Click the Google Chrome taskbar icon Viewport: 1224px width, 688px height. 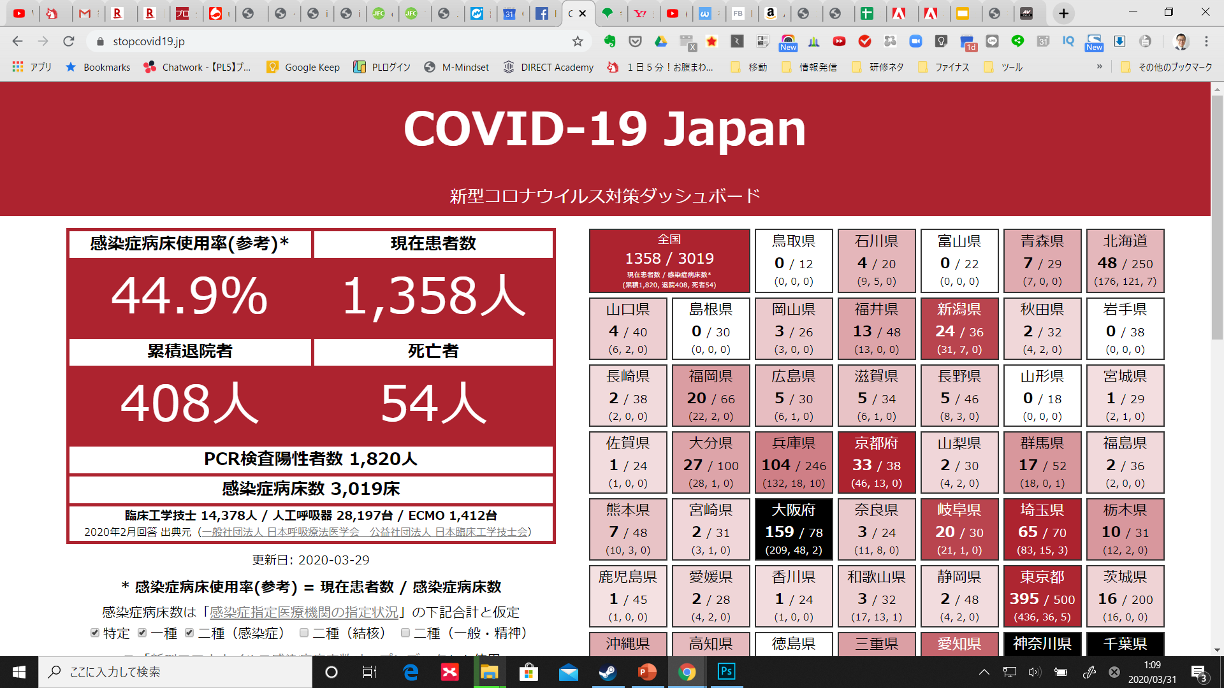(x=687, y=671)
